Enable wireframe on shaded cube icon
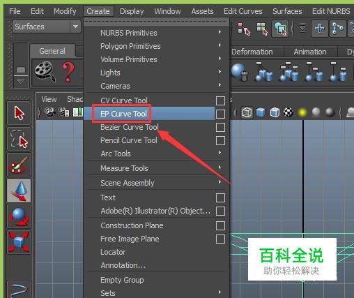Screen dimensions: 354x298 tap(275, 112)
